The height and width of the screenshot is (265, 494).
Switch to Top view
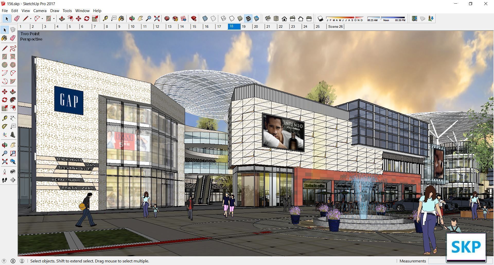coord(276,19)
